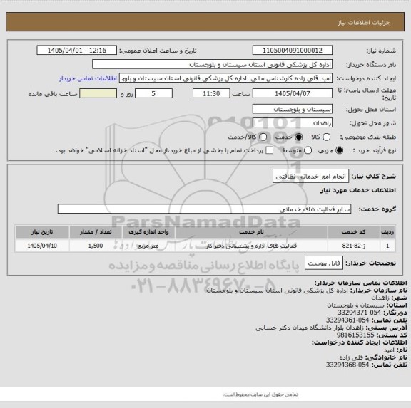Image resolution: width=411 pixels, height=408 pixels.
Task: Click the response deadline date 1405/04/07
Action: [x=293, y=93]
